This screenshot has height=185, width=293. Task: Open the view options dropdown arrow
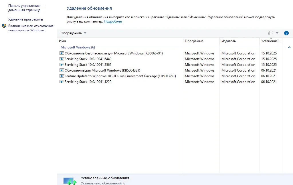click(277, 33)
